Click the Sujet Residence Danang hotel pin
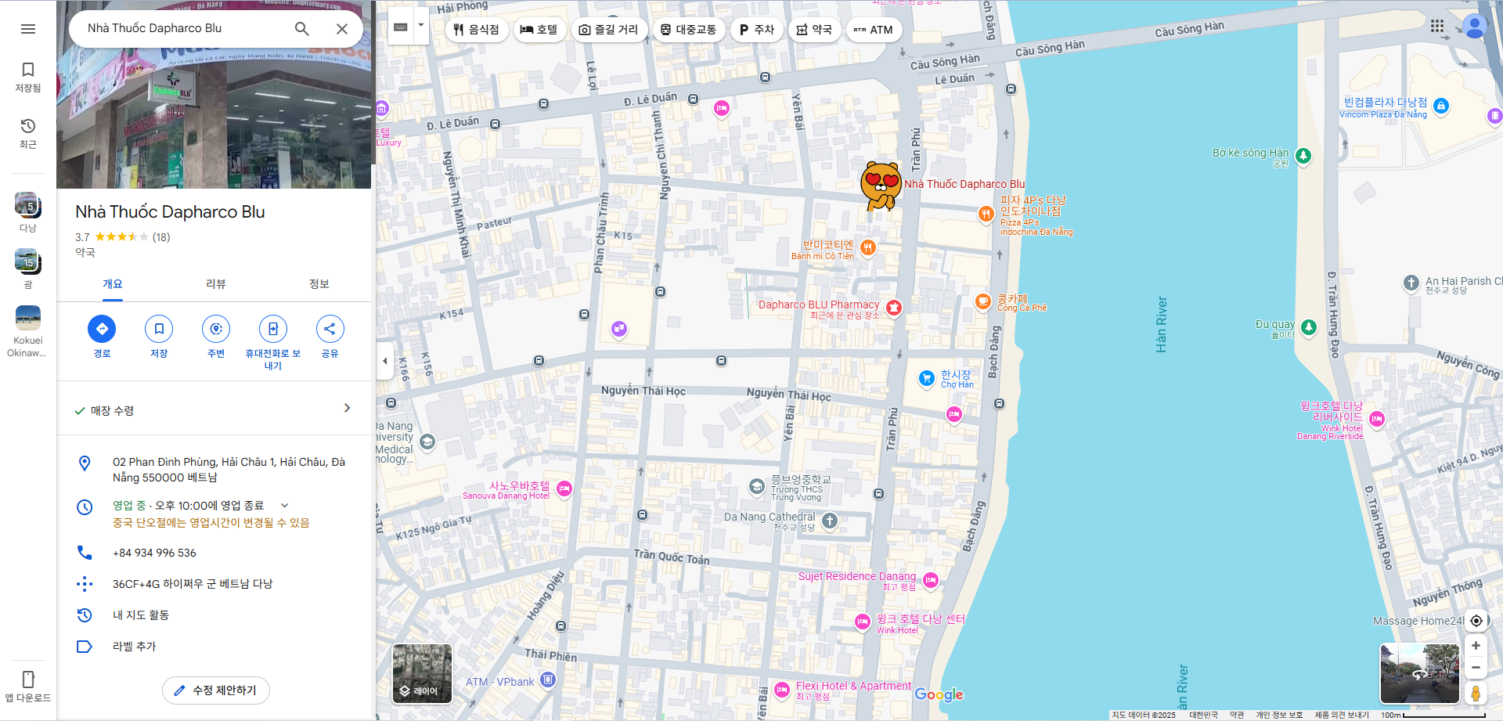 [x=930, y=580]
